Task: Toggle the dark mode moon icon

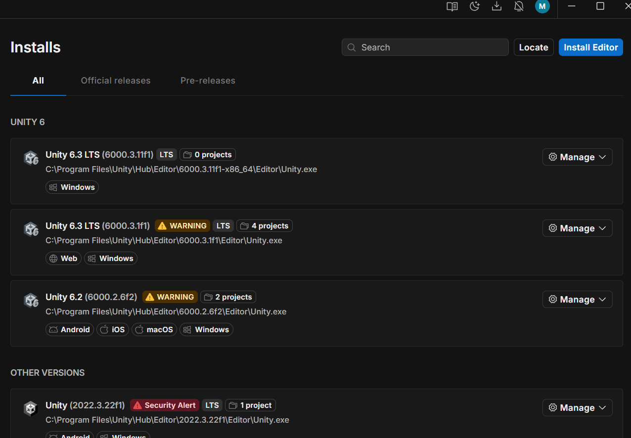Action: (475, 6)
